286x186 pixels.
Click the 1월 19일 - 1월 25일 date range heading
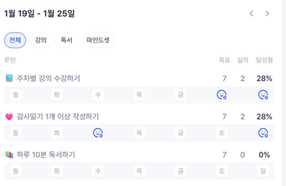tap(40, 14)
